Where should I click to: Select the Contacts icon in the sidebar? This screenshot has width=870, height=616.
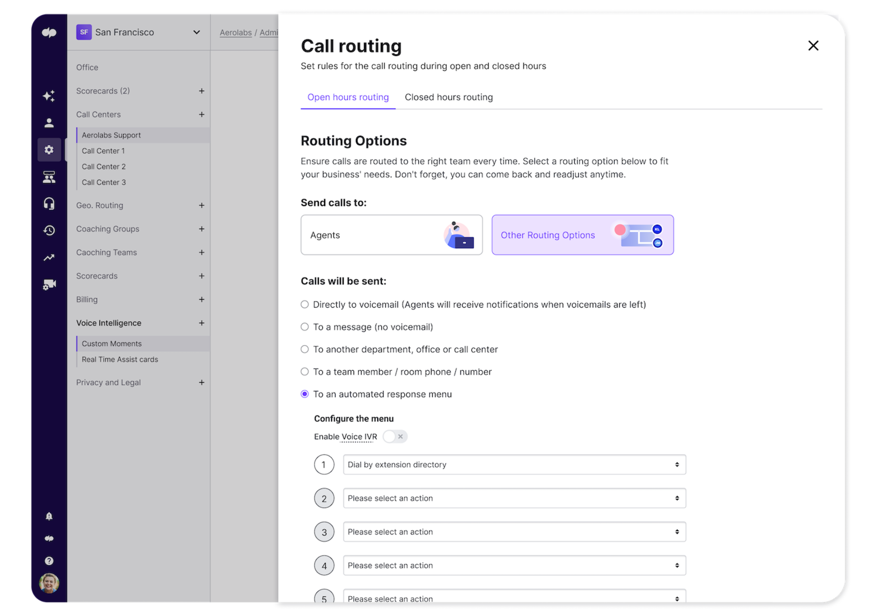49,122
